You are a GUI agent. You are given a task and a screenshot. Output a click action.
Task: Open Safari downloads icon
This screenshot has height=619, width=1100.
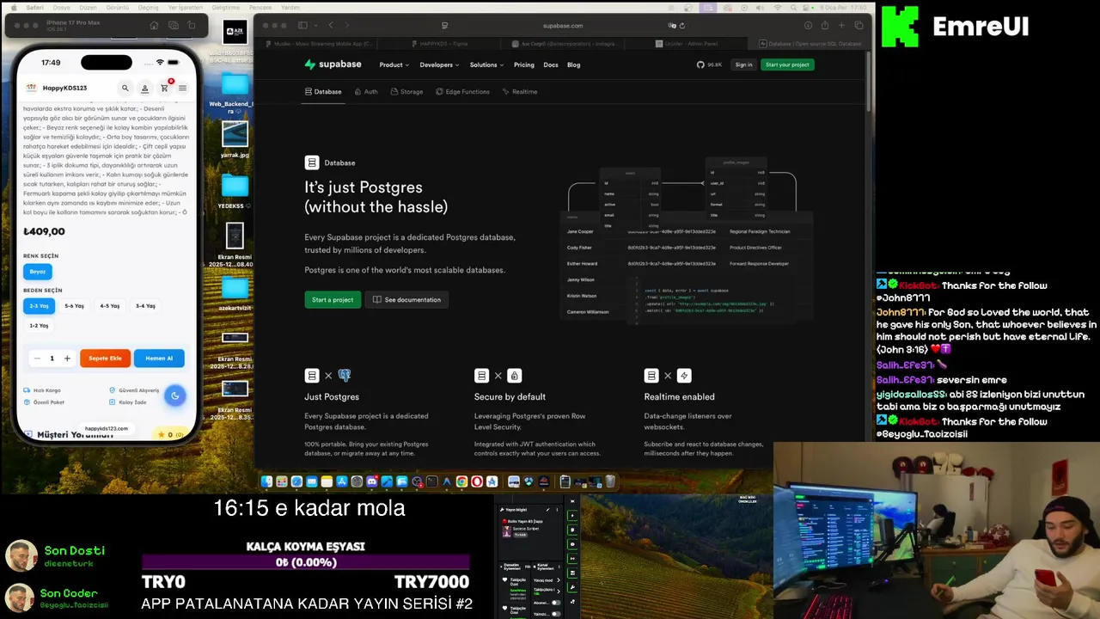pyautogui.click(x=808, y=26)
